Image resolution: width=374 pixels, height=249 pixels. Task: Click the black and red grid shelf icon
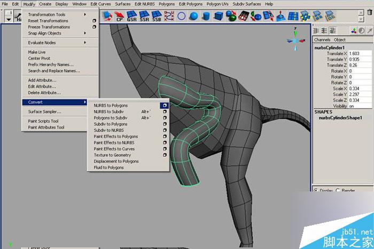click(x=244, y=16)
